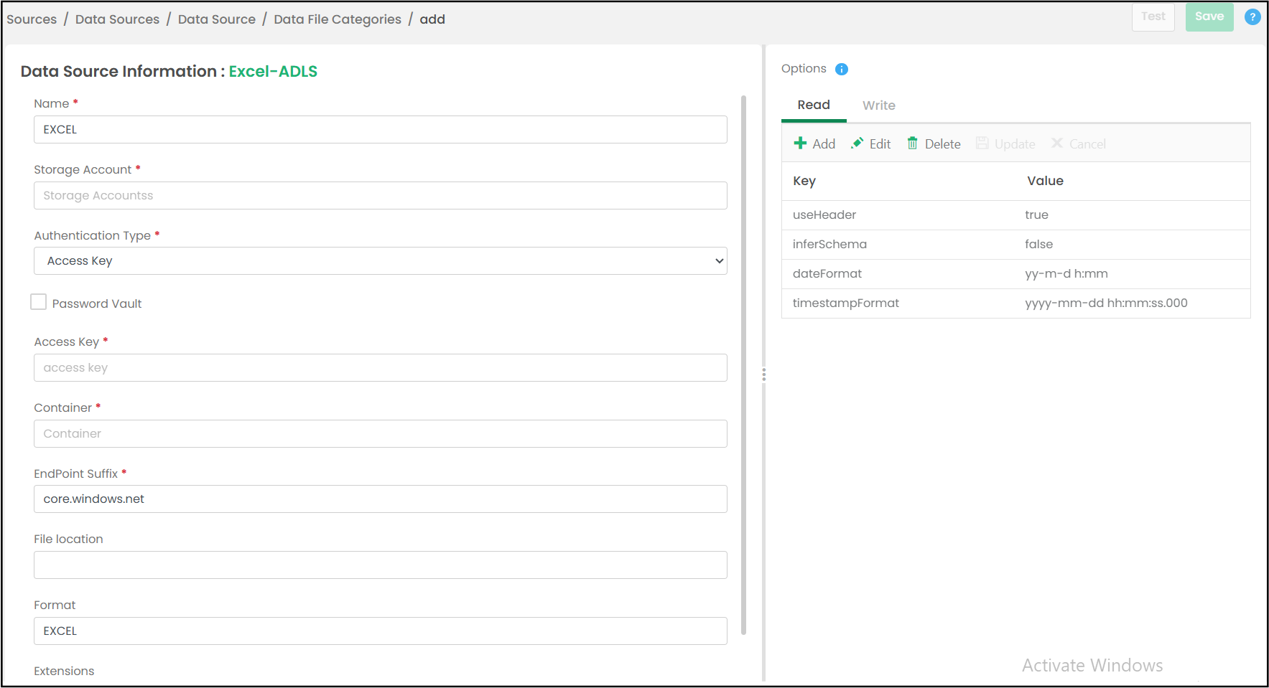
Task: Go to Data File Categories breadcrumb
Action: [x=337, y=19]
